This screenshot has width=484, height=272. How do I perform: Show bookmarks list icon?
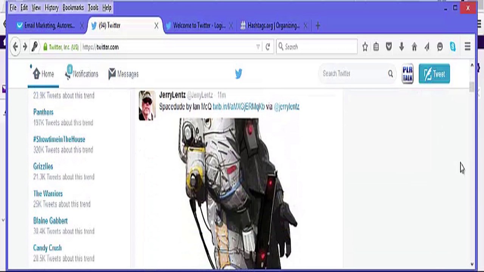[x=376, y=47]
